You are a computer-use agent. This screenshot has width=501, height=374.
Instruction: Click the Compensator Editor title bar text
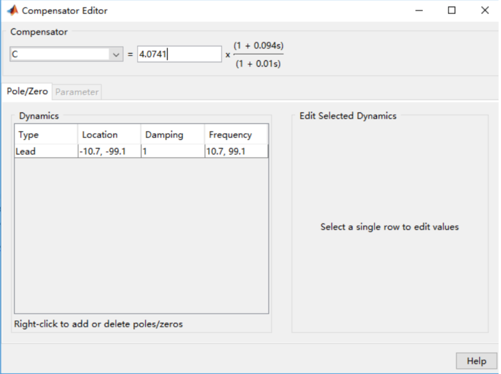coord(65,11)
